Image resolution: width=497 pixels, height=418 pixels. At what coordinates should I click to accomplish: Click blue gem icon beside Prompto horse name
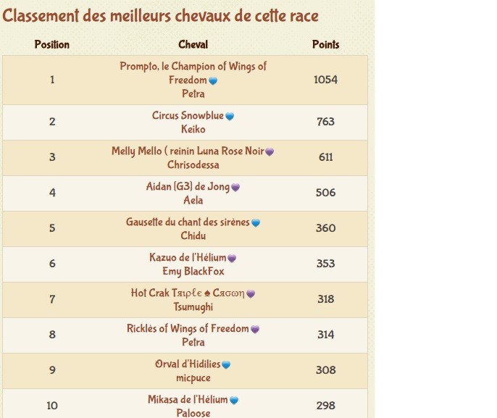click(x=213, y=81)
